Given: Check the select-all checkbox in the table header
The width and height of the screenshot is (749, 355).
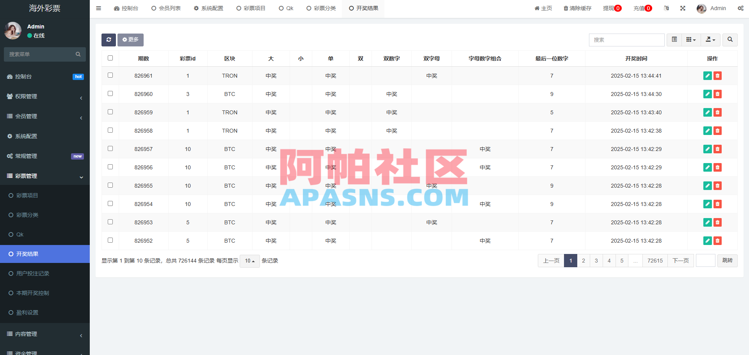Looking at the screenshot, I should click(x=110, y=57).
